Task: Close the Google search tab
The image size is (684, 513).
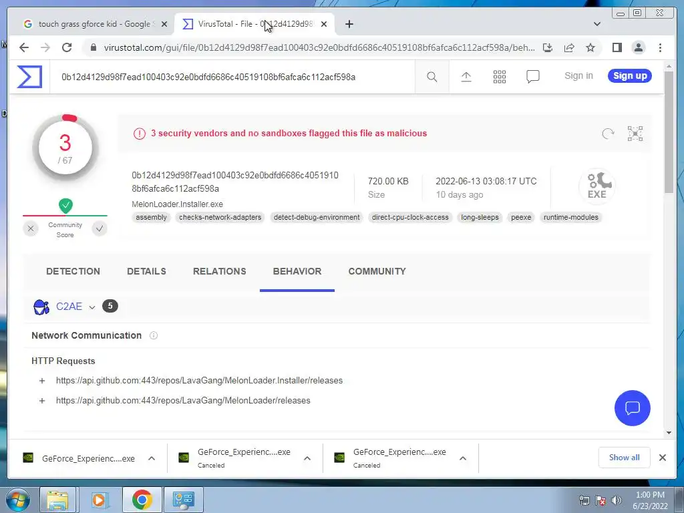Action: (x=164, y=24)
